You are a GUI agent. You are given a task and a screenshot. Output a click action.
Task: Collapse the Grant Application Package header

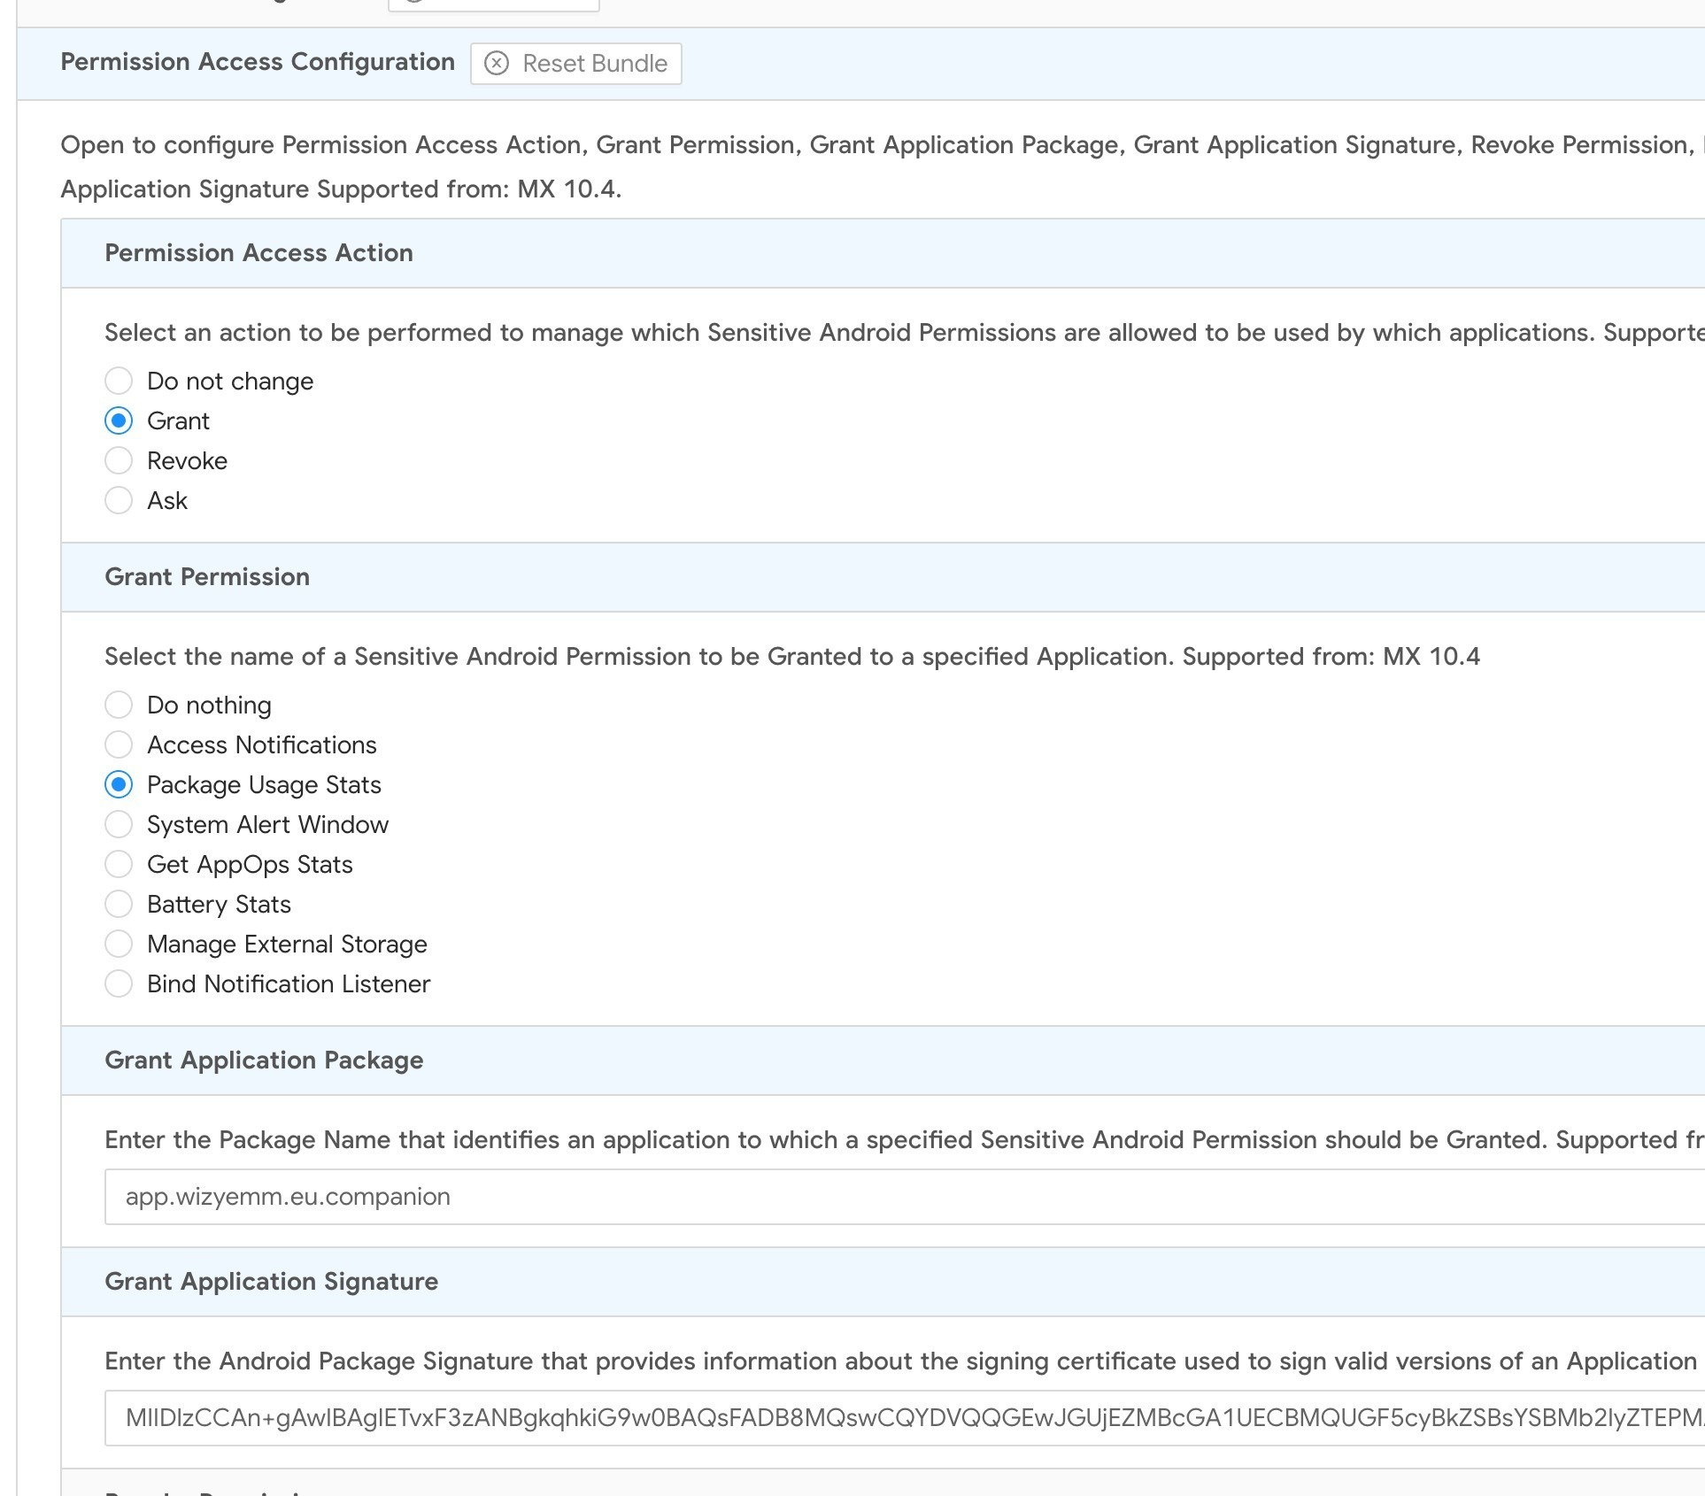click(264, 1060)
